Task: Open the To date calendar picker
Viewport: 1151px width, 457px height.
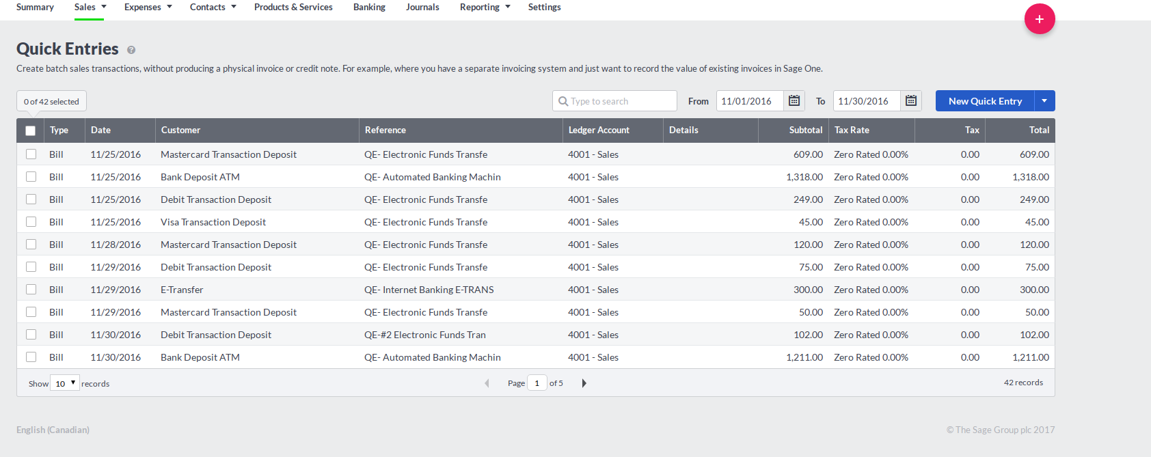Action: tap(911, 101)
